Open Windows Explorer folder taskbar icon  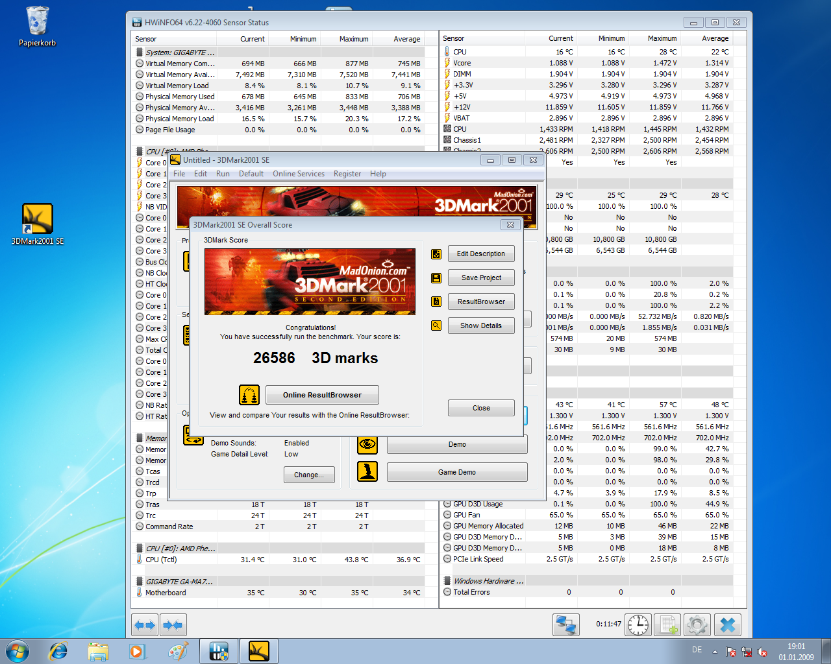(x=98, y=651)
